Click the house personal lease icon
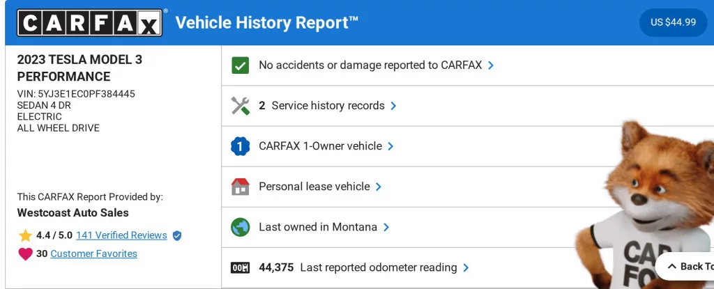The height and width of the screenshot is (289, 714). tap(240, 187)
